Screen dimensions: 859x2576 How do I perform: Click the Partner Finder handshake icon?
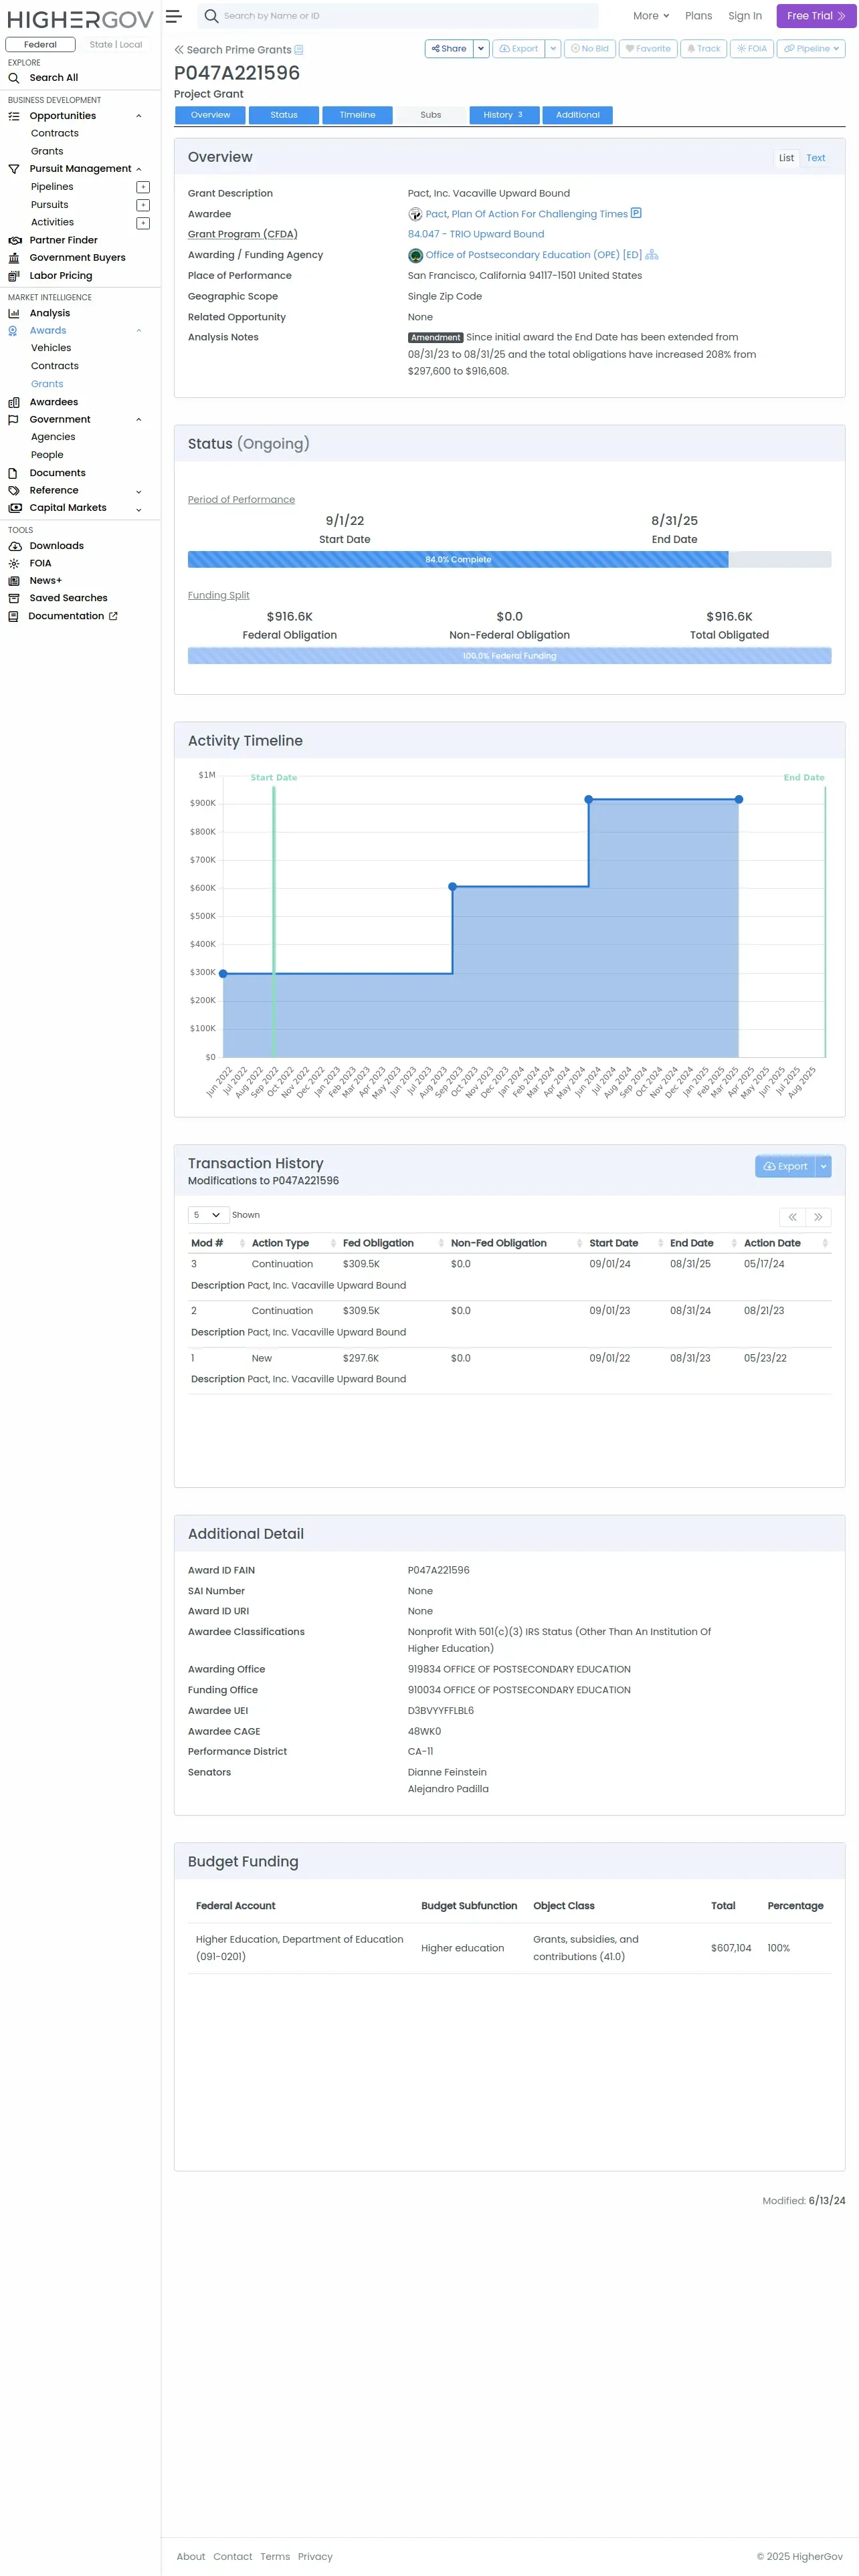click(x=14, y=241)
